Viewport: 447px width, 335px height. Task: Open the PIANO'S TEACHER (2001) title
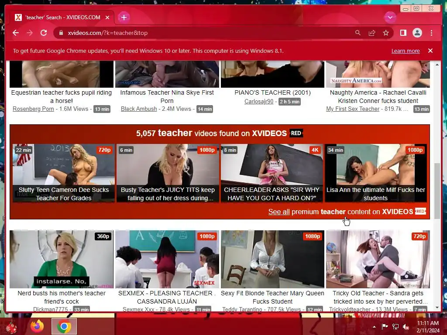[272, 92]
